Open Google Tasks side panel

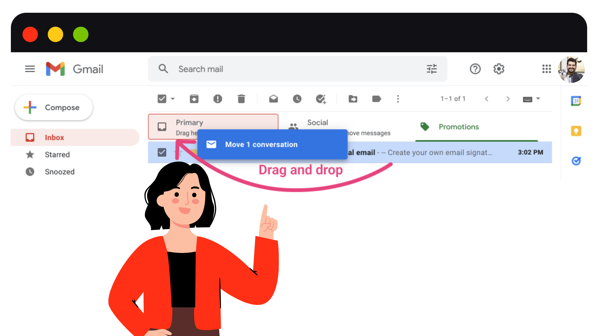[x=576, y=161]
